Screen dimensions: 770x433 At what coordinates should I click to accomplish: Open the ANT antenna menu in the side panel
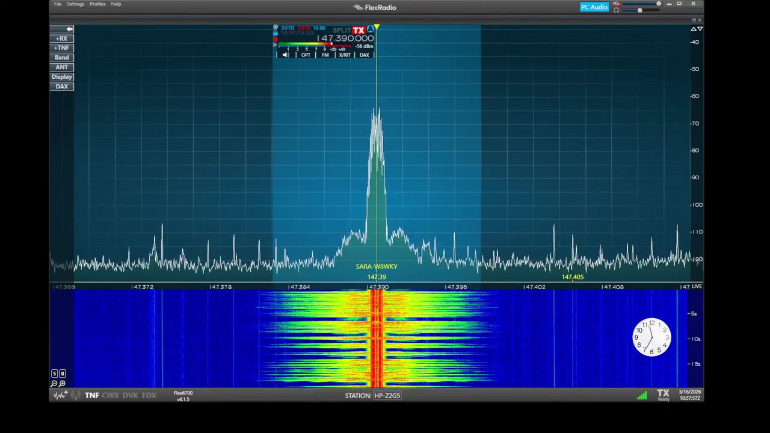pos(61,67)
